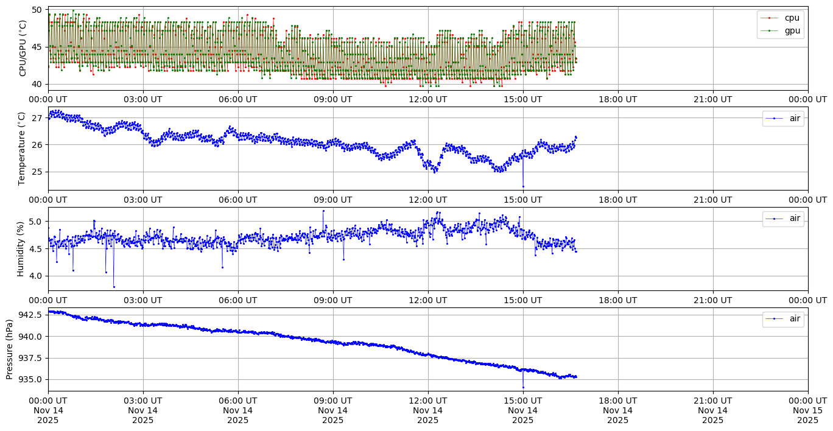This screenshot has width=833, height=431.
Task: Select the lowest humidity point near 02:00 UT
Action: [x=114, y=287]
